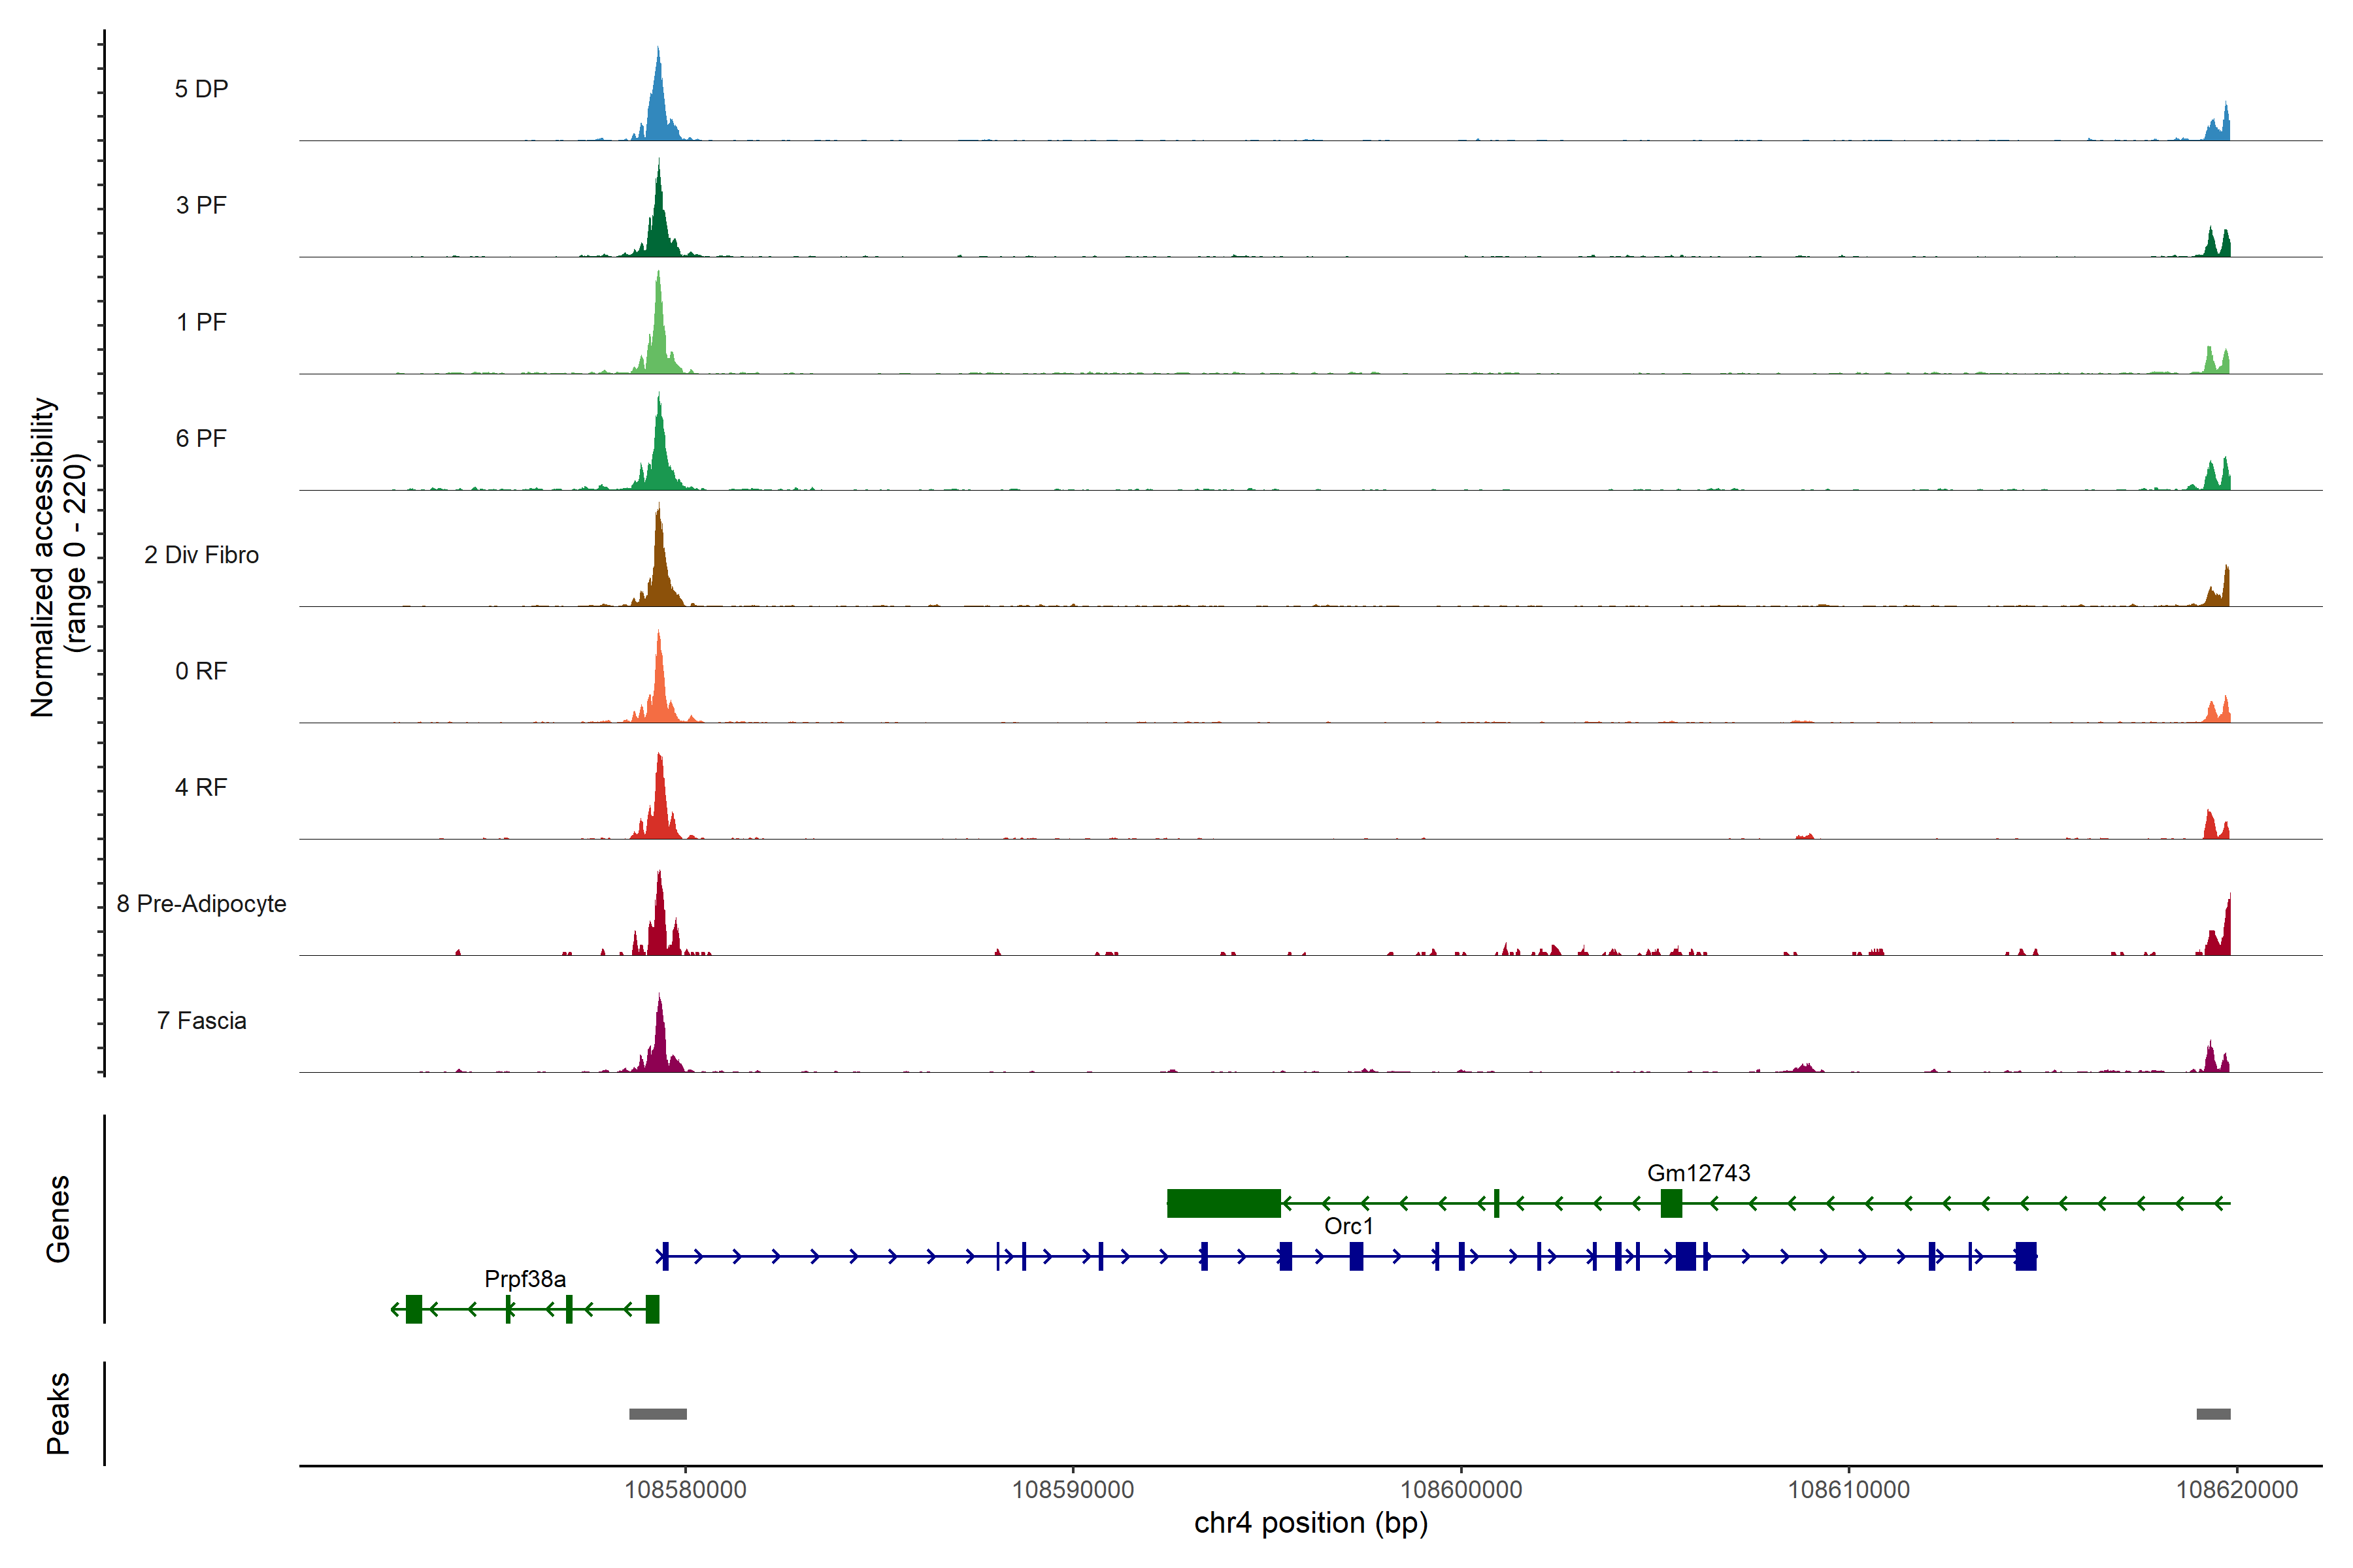Click the 5 DP track label
This screenshot has width=2353, height=1568.
coord(201,89)
